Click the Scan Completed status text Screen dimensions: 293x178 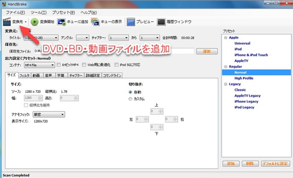(16, 175)
